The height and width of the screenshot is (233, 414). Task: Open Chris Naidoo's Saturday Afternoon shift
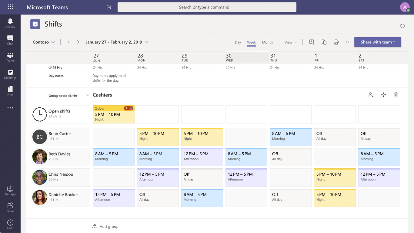click(x=379, y=177)
